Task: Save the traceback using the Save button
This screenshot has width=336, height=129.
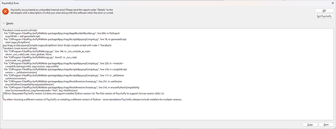Action: click(326, 124)
